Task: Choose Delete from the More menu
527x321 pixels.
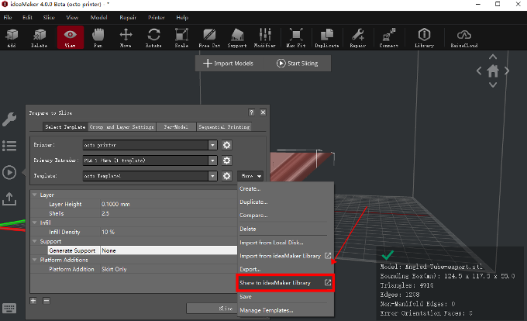Action: tap(286, 229)
